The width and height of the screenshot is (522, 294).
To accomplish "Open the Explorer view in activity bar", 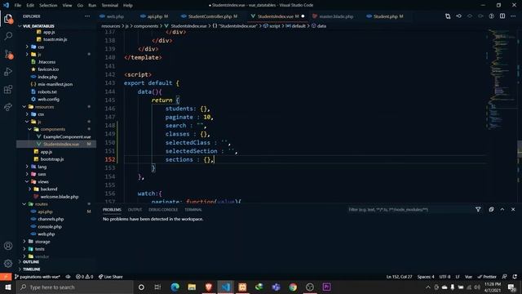I will tap(8, 19).
